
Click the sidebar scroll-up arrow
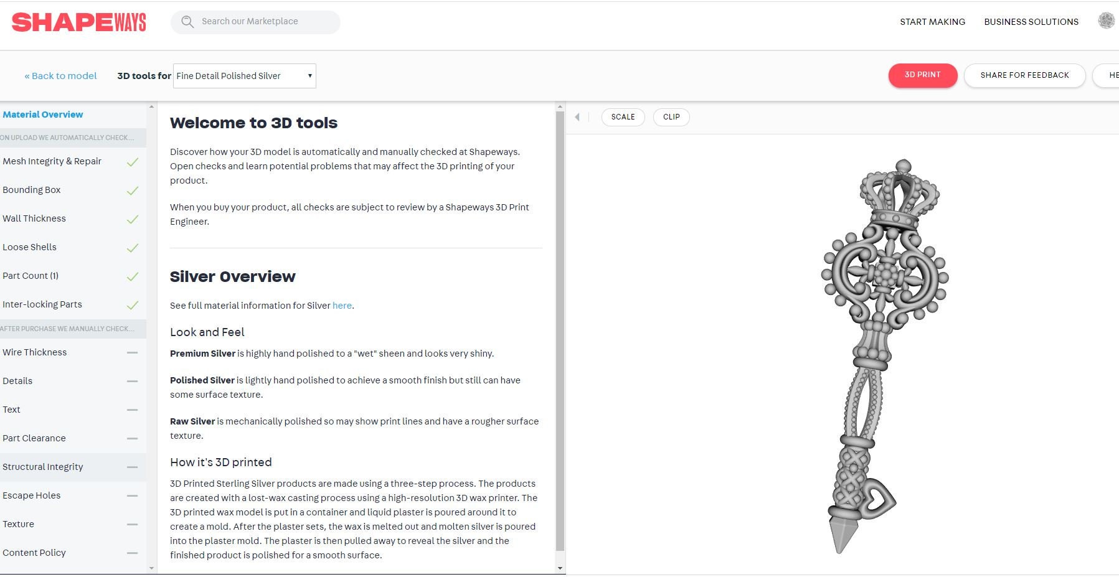tap(151, 107)
